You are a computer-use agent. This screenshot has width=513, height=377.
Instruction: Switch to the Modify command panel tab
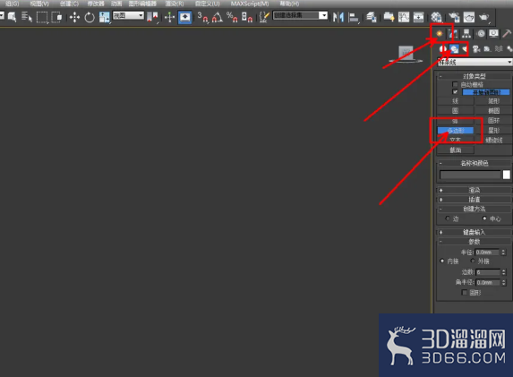[453, 33]
